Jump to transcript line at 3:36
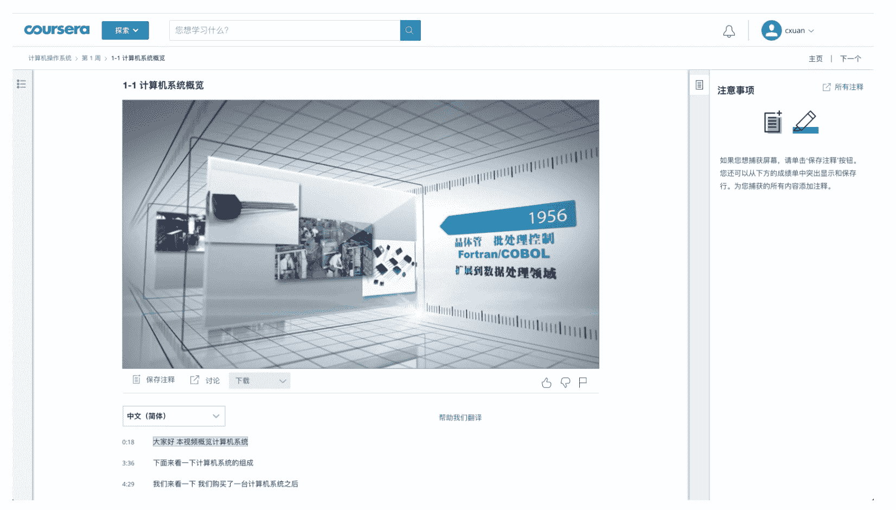 point(203,463)
